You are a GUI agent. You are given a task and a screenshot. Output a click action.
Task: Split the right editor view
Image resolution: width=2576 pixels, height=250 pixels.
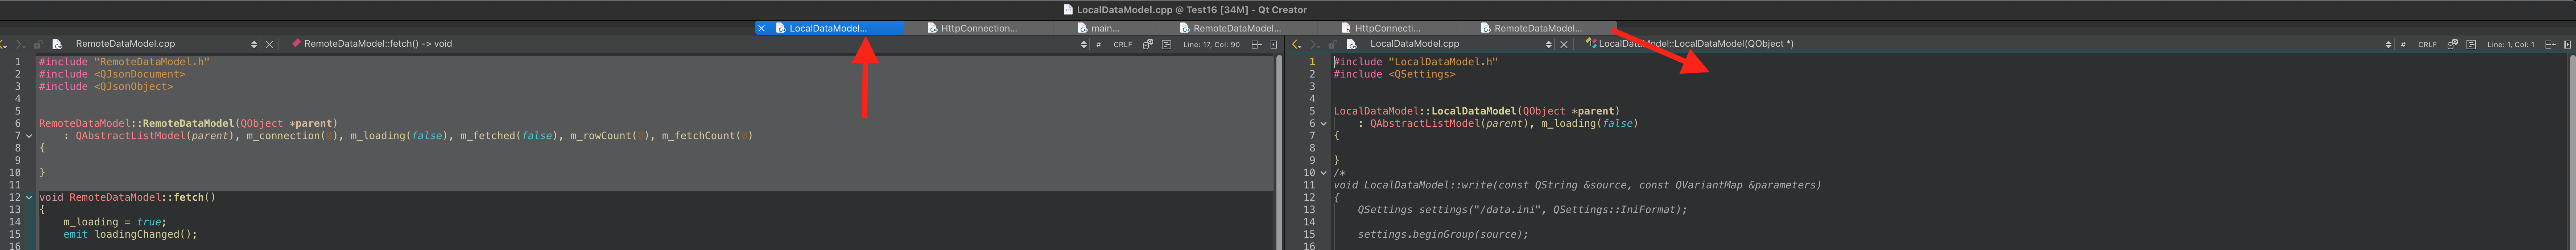pyautogui.click(x=2550, y=44)
